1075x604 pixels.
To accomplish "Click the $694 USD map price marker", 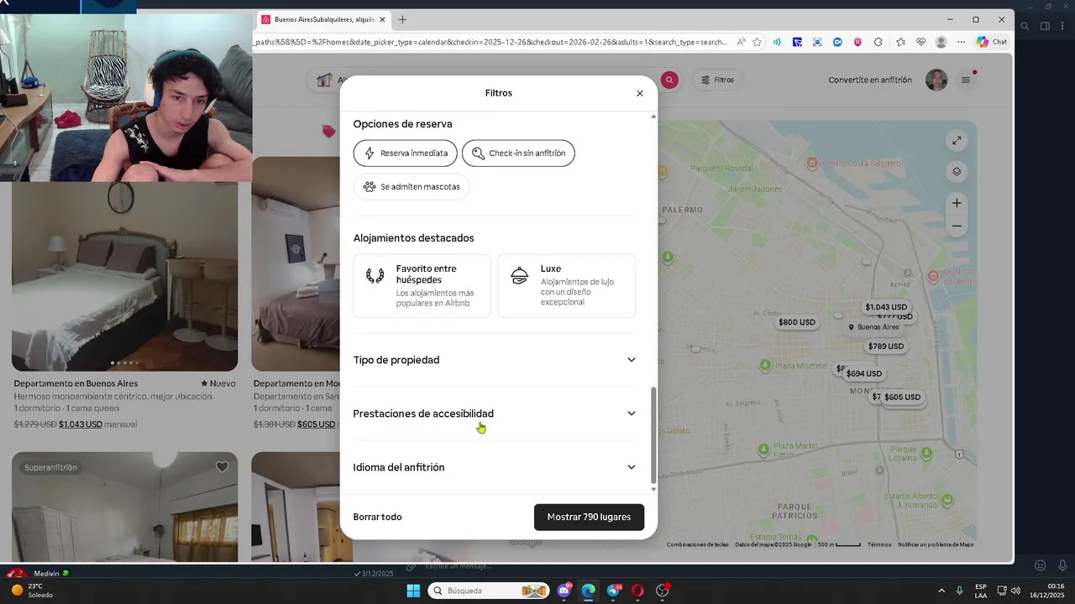I will [x=864, y=374].
